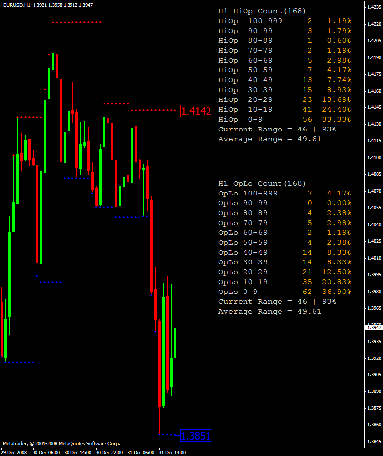The height and width of the screenshot is (456, 383).
Task: Click the HiOp 20-29 row 13.69% value
Action: click(337, 100)
